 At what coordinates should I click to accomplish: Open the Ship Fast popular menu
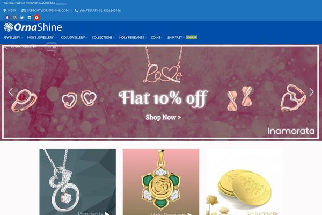pyautogui.click(x=182, y=38)
